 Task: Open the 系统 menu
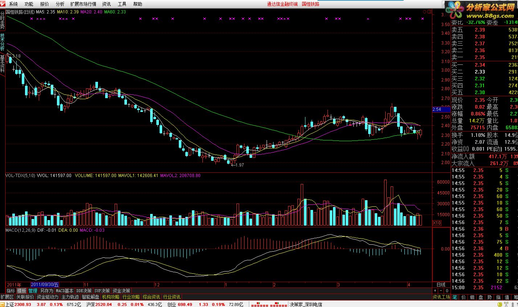[x=13, y=4]
